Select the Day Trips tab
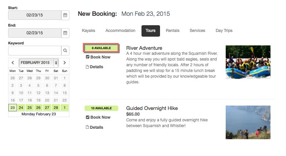Screen dimensions: 286x156 click(x=224, y=31)
